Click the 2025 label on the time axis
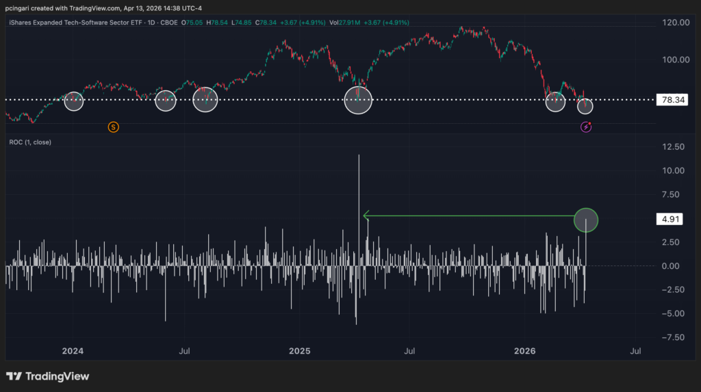701x392 pixels. tap(299, 351)
